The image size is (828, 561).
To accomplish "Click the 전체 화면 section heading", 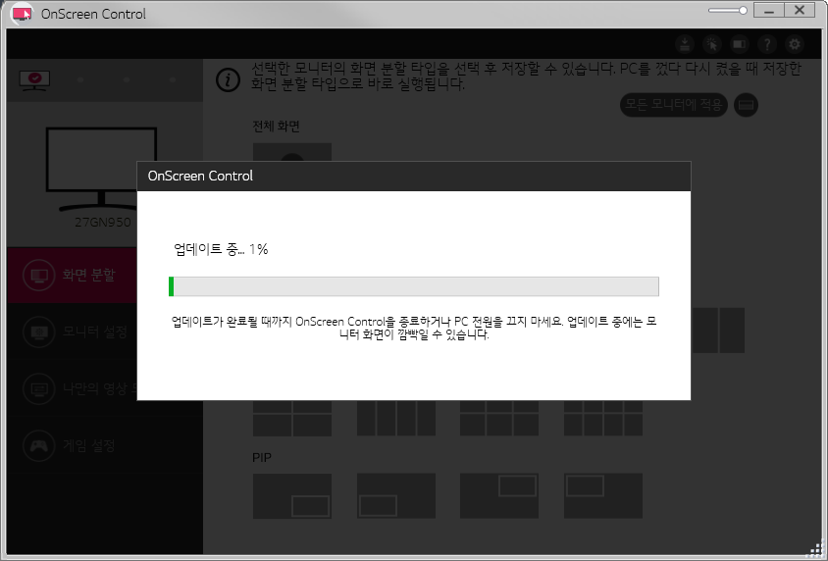I will (276, 127).
